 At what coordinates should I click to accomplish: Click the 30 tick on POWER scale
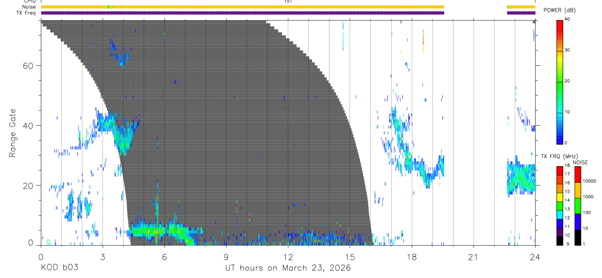[x=568, y=50]
